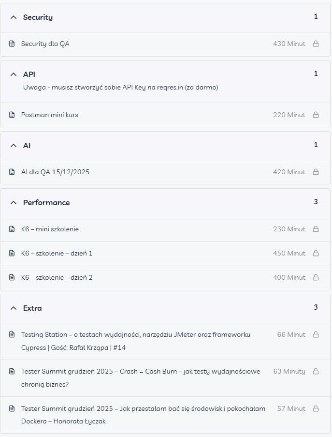This screenshot has width=332, height=437.
Task: Collapse the Security section chevron
Action: [x=14, y=17]
